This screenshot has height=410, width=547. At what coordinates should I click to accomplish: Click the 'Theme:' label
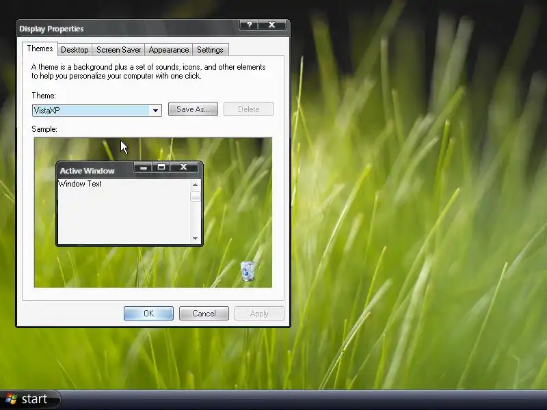tap(44, 96)
